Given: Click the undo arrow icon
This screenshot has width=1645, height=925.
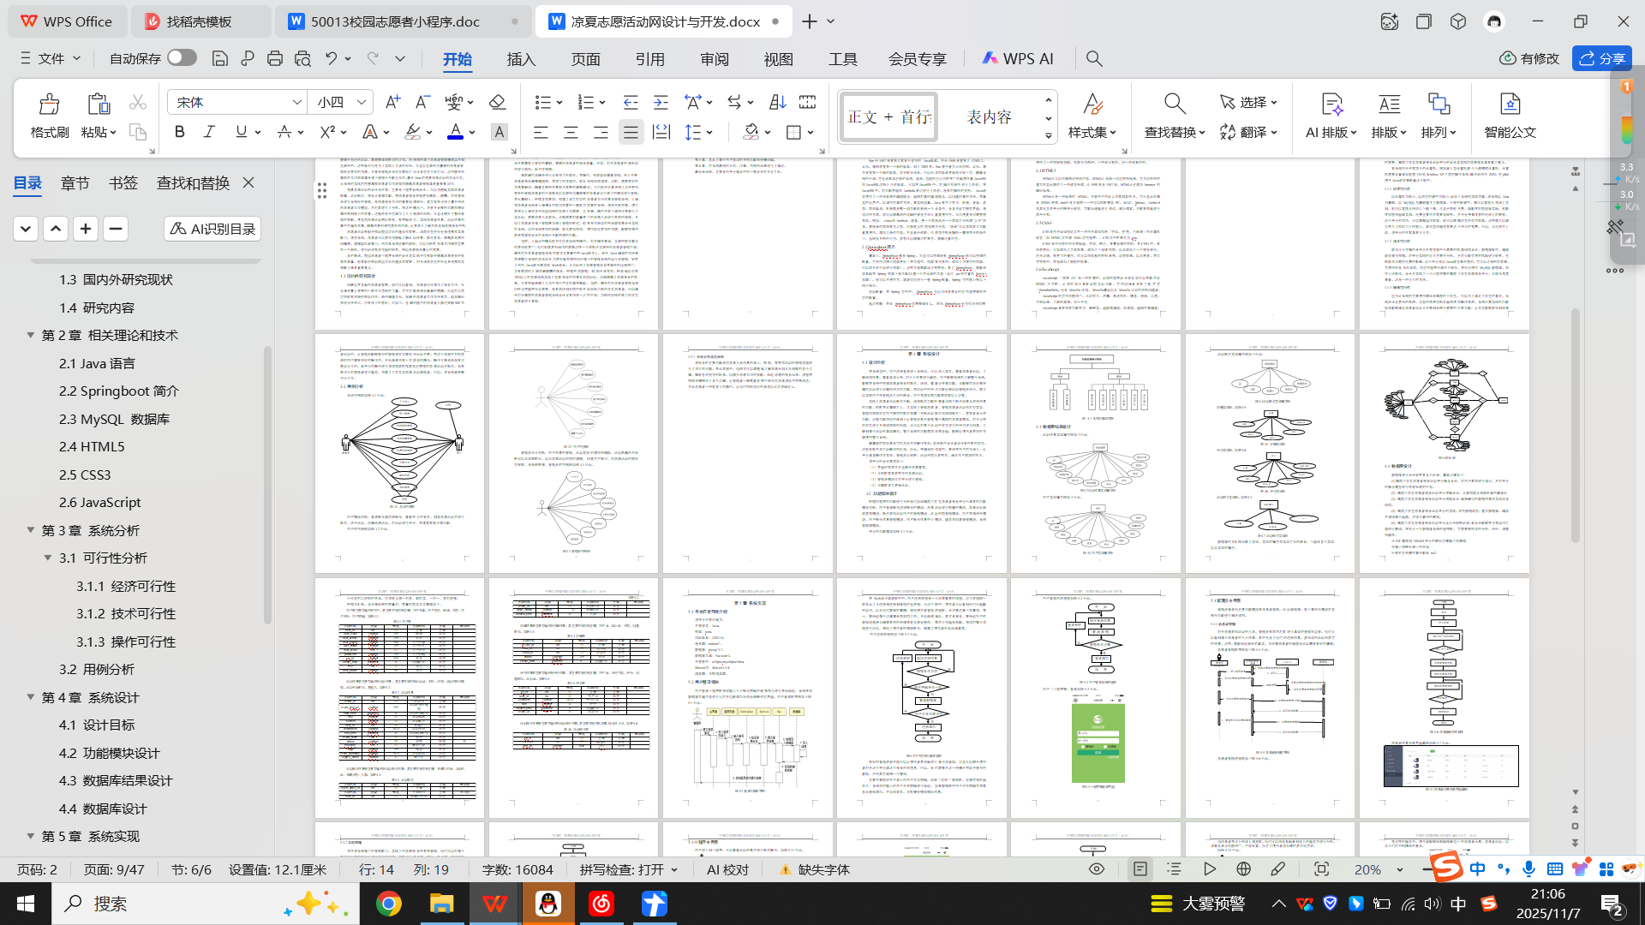Looking at the screenshot, I should tap(331, 58).
